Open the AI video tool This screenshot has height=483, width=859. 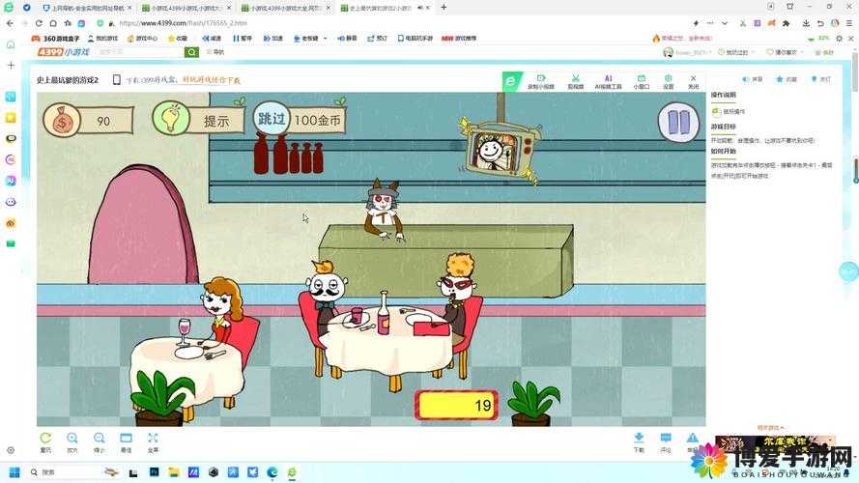coord(608,81)
